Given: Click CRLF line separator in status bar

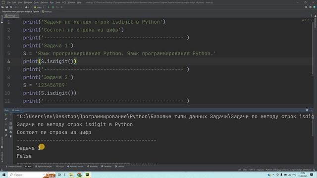Looking at the screenshot, I should point(245,170).
